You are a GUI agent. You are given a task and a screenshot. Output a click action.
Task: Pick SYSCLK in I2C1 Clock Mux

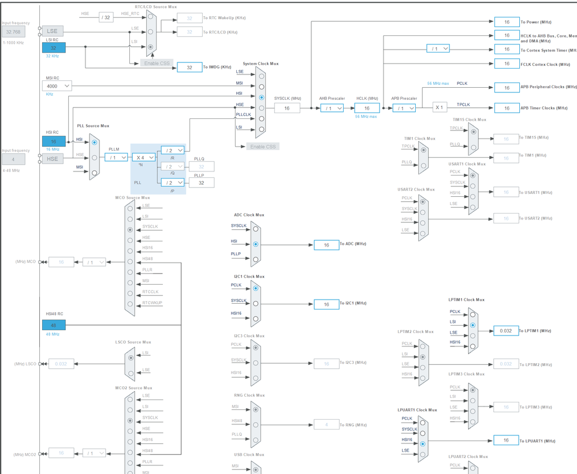pos(255,304)
